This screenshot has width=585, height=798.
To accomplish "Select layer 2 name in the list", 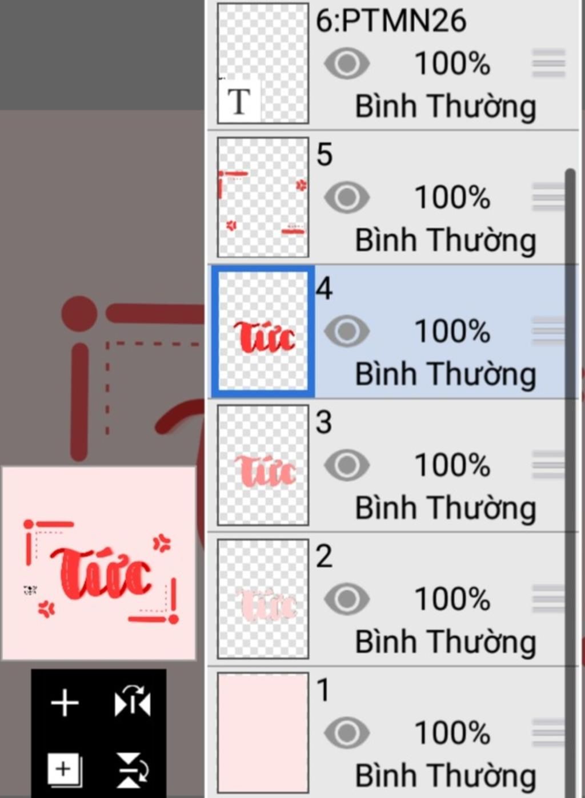I will click(x=324, y=556).
